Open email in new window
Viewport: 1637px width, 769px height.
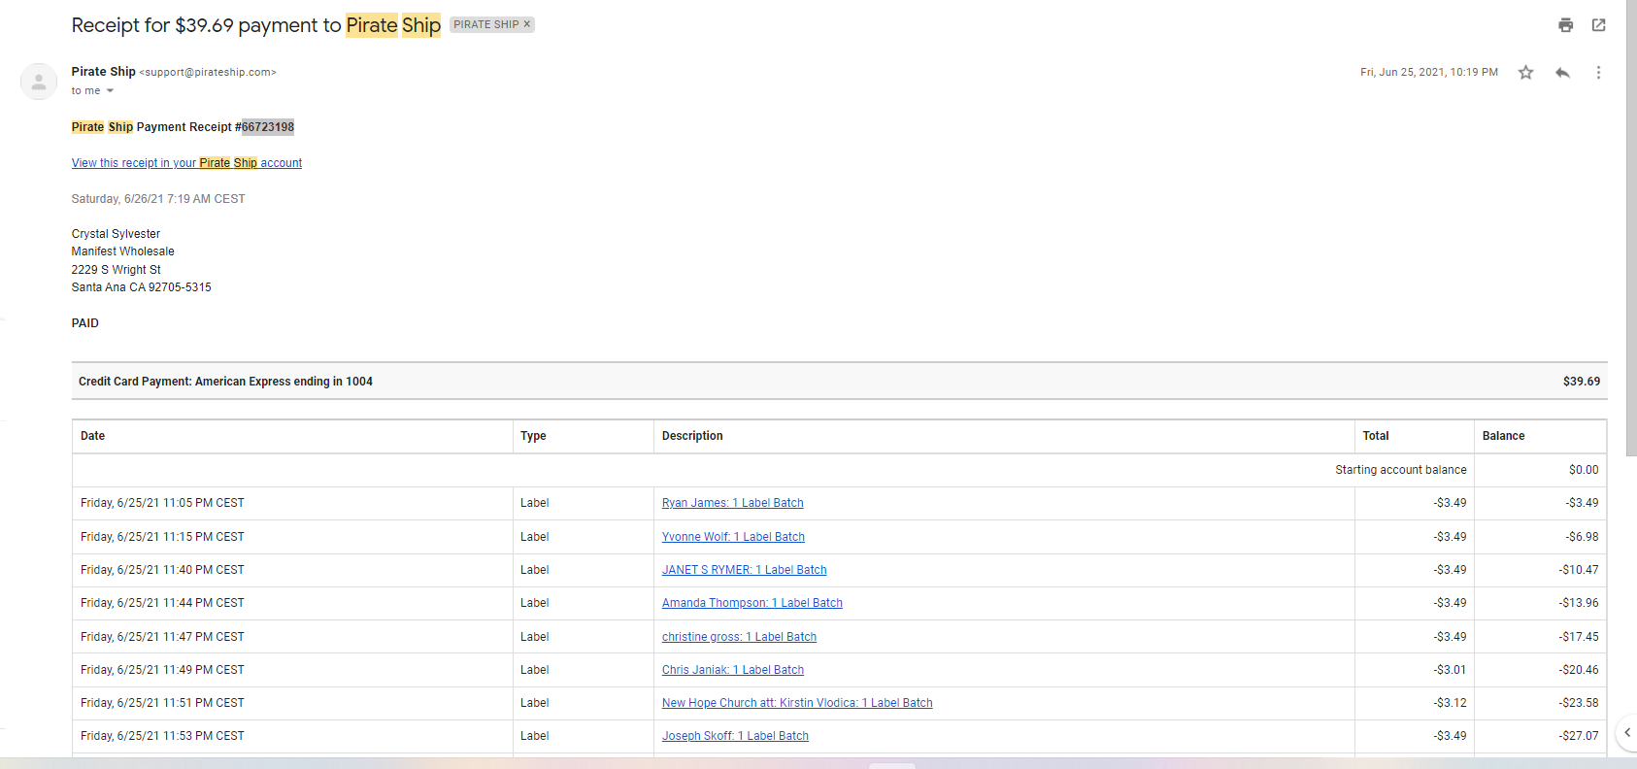point(1598,25)
